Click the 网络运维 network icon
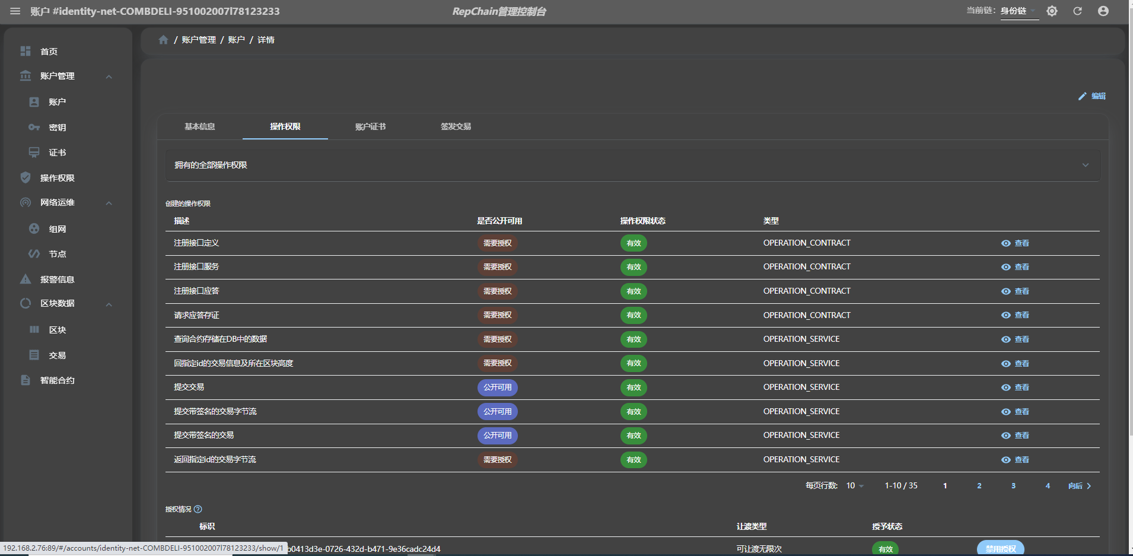Screen dimensions: 1133x556 pyautogui.click(x=26, y=202)
